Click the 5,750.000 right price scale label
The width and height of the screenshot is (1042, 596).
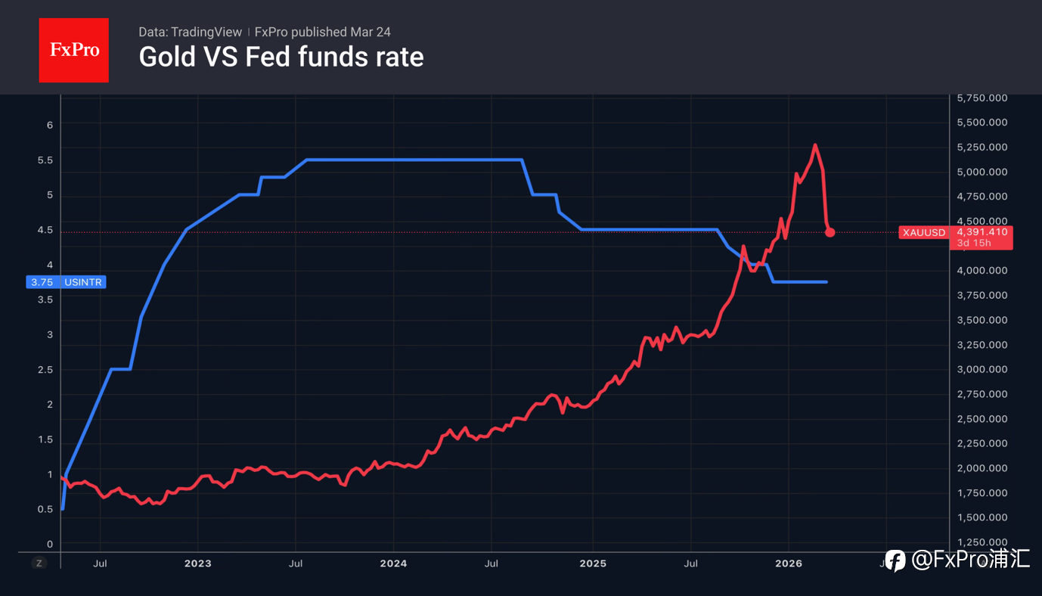(x=982, y=98)
